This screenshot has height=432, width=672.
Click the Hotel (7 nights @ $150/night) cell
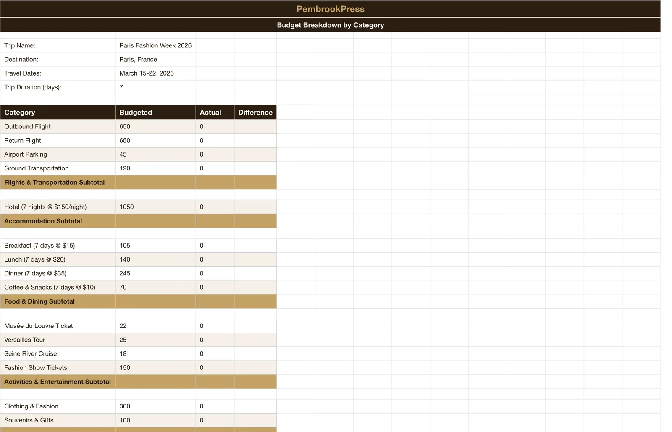click(58, 207)
